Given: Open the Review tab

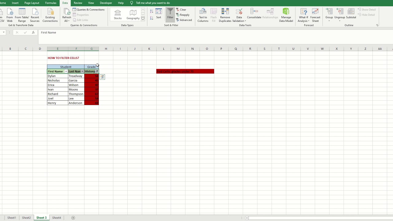Looking at the screenshot, I should tap(78, 3).
